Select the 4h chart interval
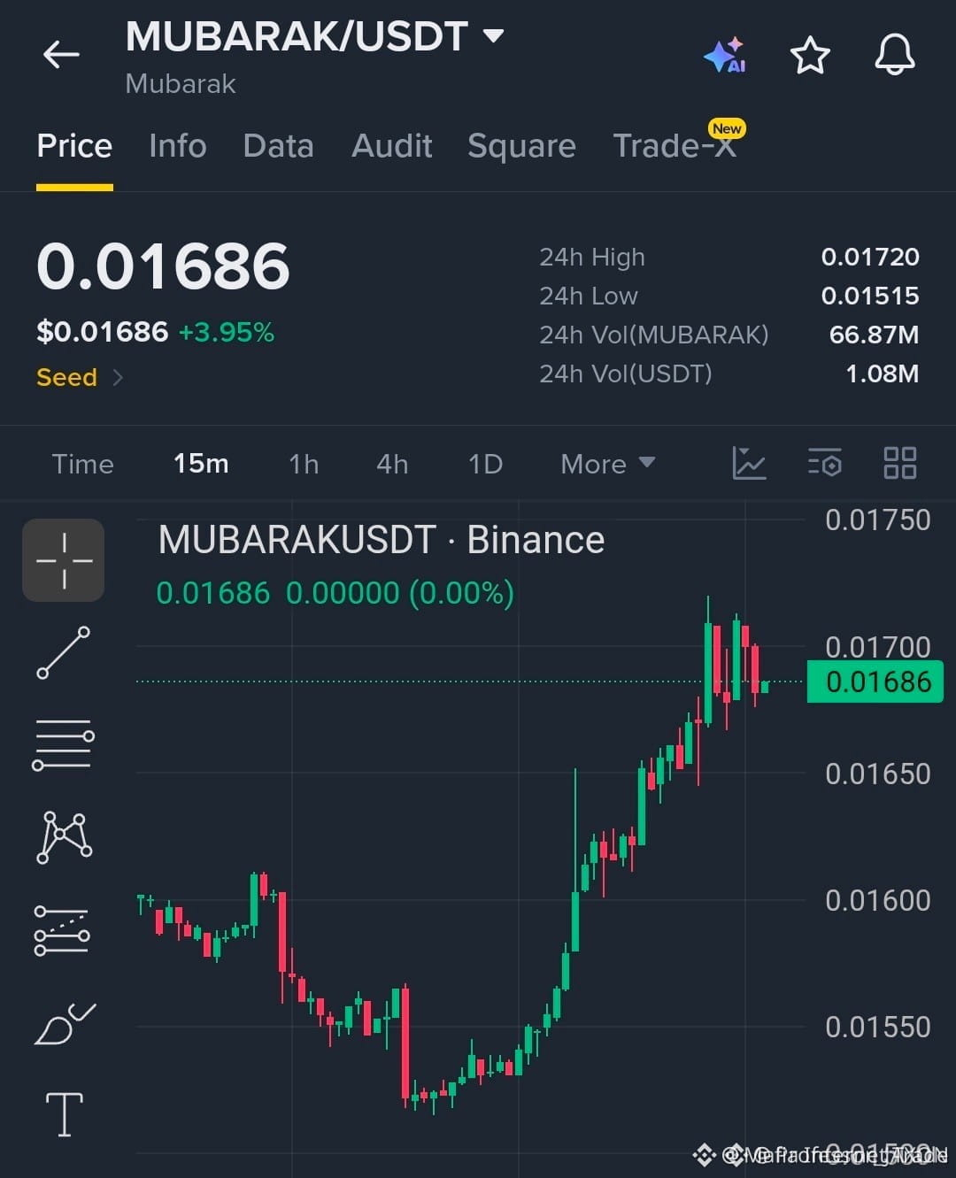Screen dimensions: 956x1178 pos(392,464)
